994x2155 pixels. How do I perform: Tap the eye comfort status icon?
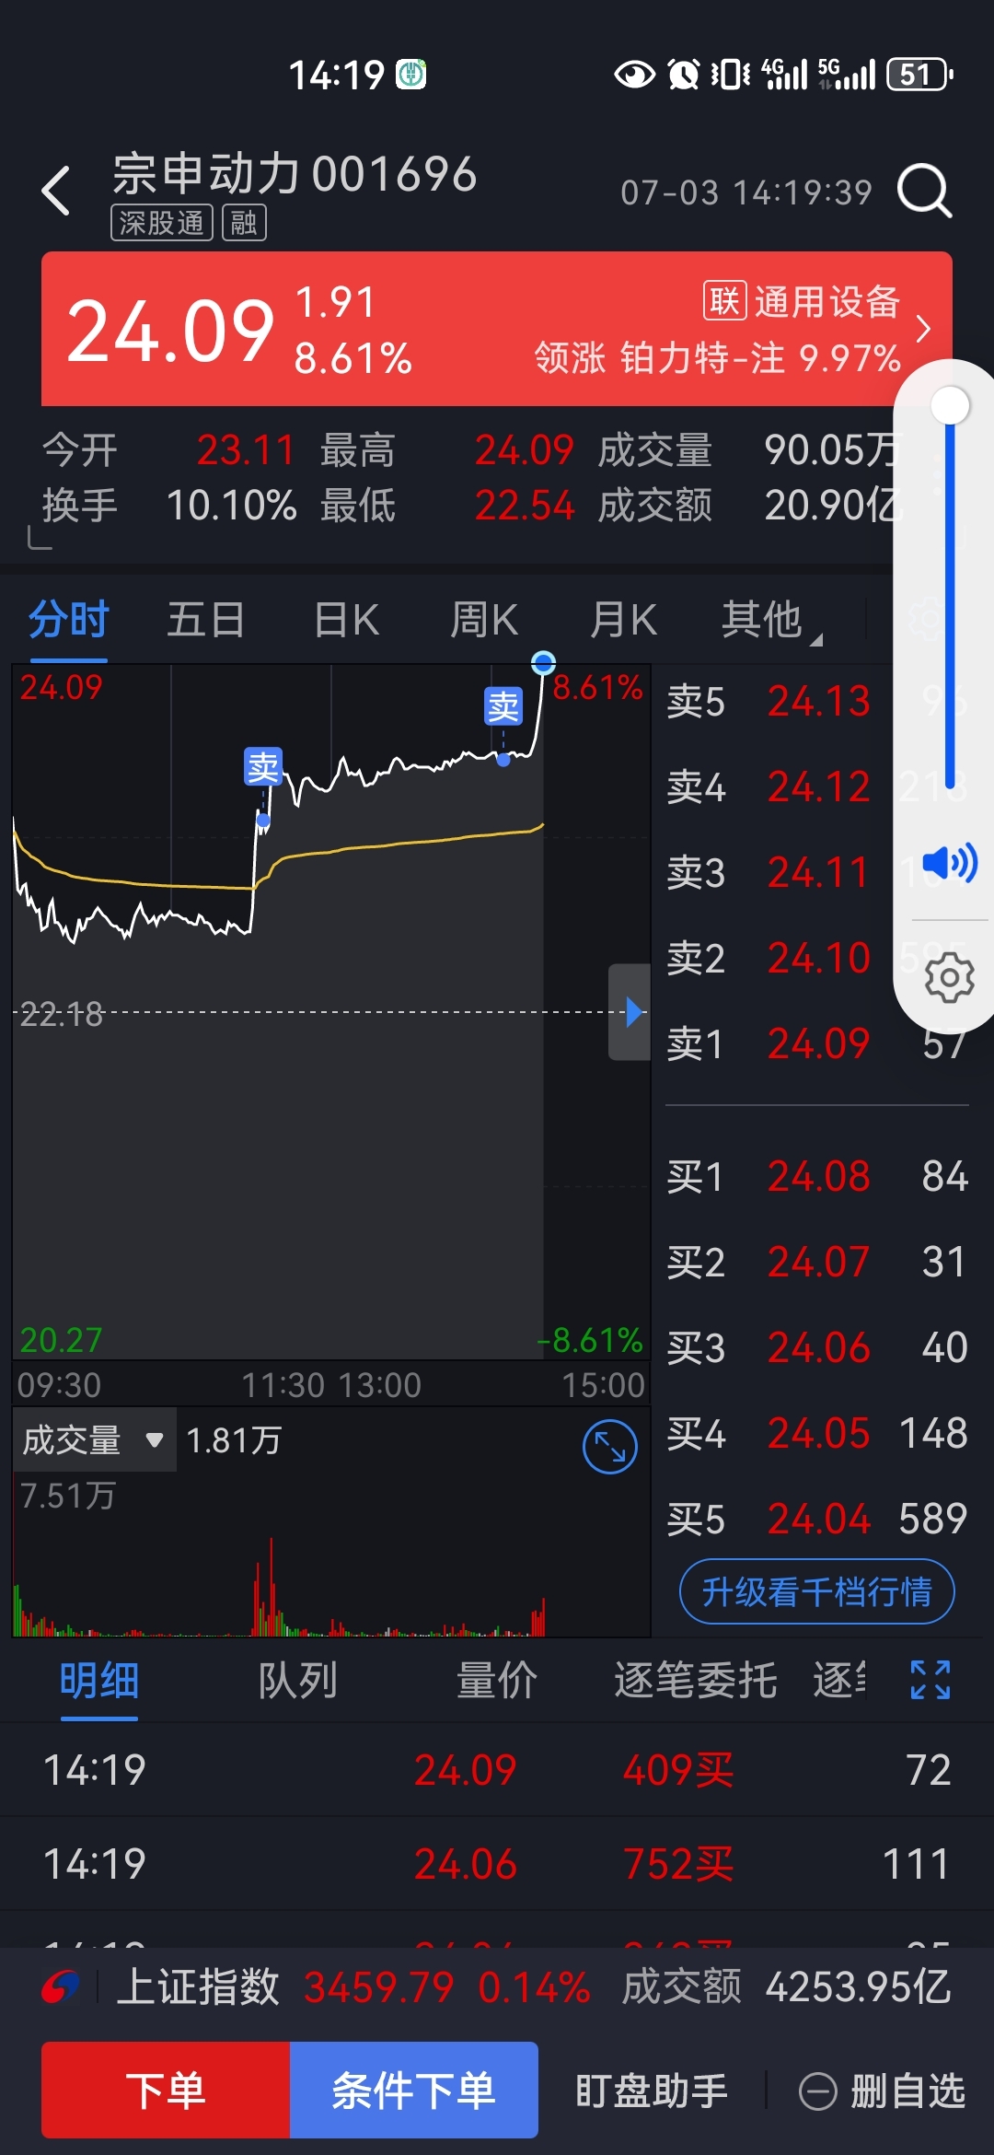(634, 74)
